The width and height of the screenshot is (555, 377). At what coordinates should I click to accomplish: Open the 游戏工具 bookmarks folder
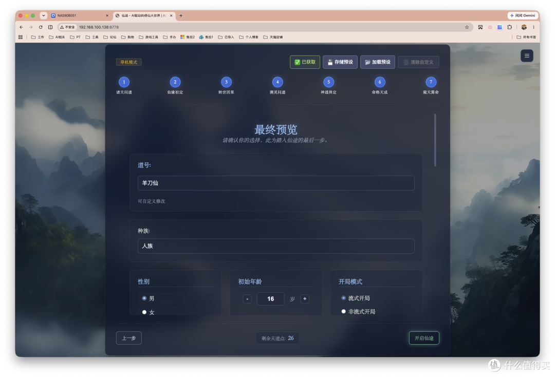tap(149, 37)
